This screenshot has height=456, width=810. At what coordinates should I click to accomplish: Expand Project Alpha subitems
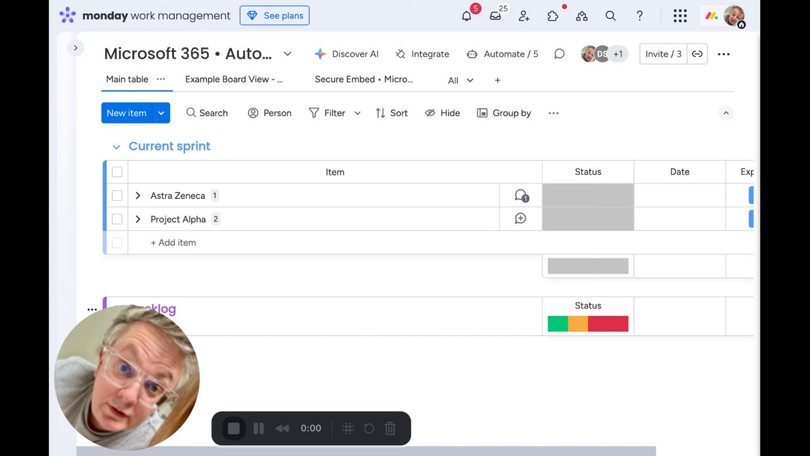138,219
